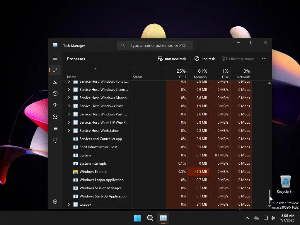Expand Service Host: WinHTTP Web P... row
The image size is (300, 225).
click(x=69, y=122)
